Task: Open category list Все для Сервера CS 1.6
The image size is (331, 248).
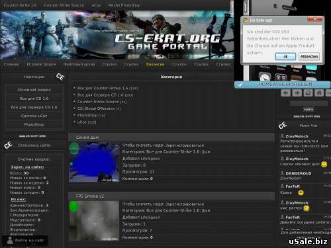Action: [x=100, y=95]
